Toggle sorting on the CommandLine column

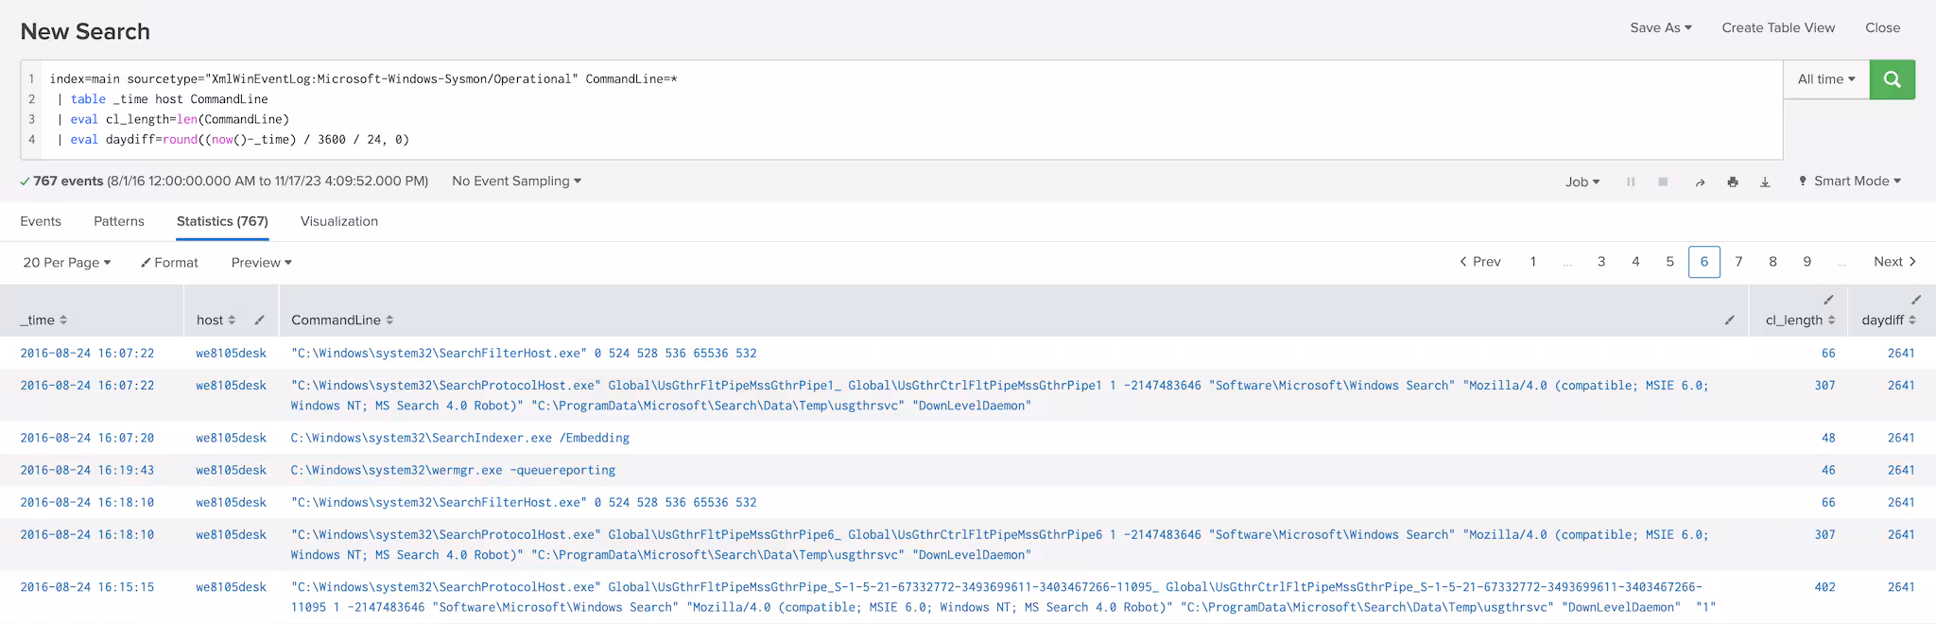tap(342, 321)
